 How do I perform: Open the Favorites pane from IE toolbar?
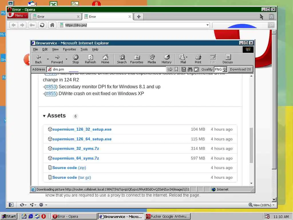(x=136, y=59)
